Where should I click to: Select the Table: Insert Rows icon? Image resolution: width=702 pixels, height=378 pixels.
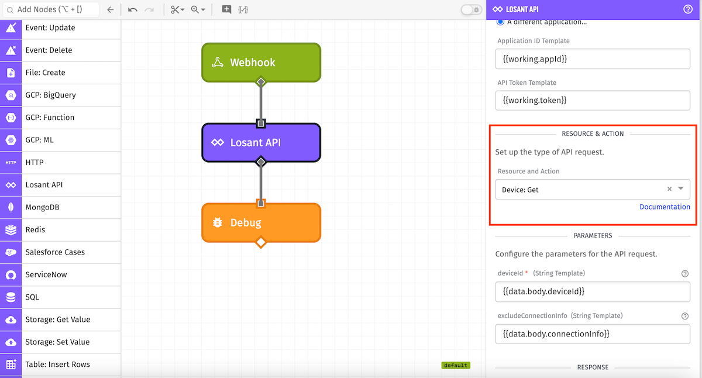click(x=11, y=364)
